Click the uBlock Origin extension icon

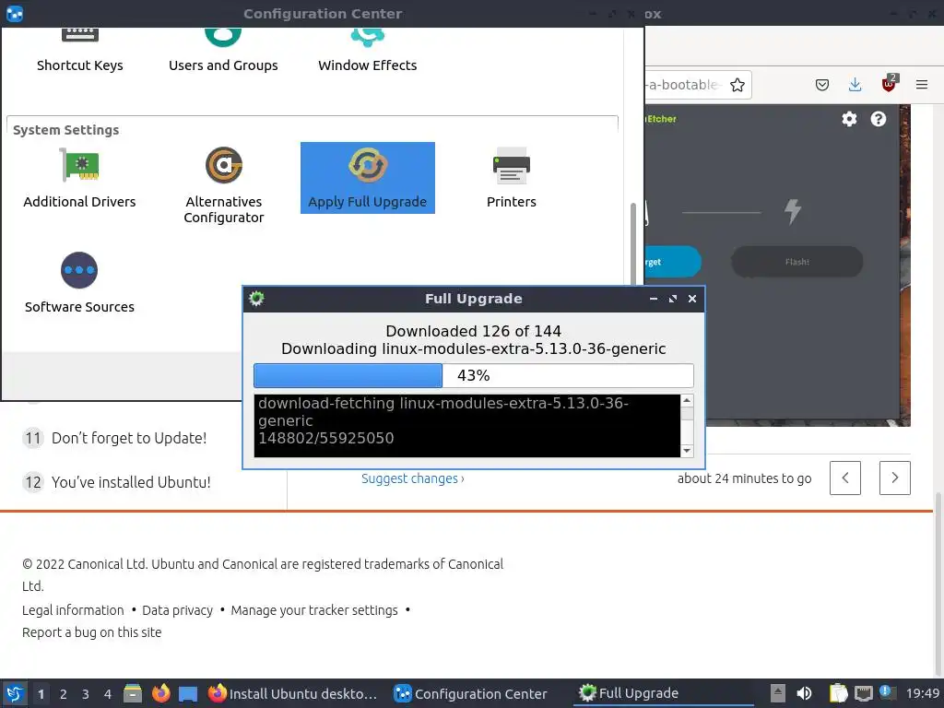889,84
